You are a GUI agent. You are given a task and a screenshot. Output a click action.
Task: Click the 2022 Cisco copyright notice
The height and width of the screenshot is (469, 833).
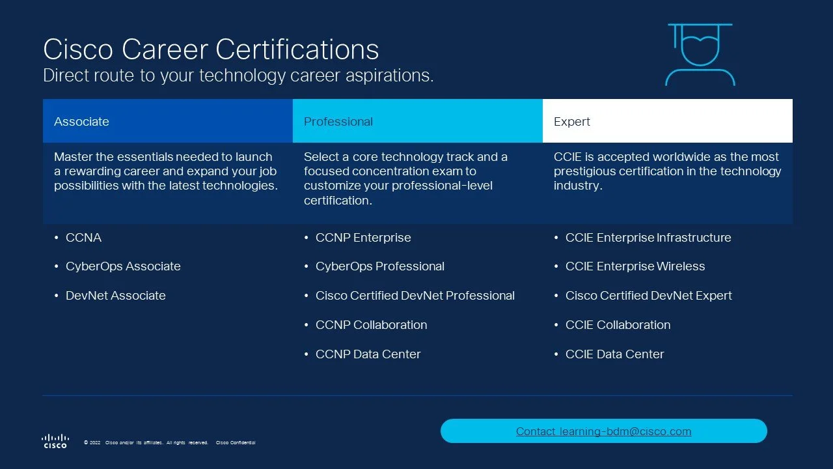[x=146, y=443]
